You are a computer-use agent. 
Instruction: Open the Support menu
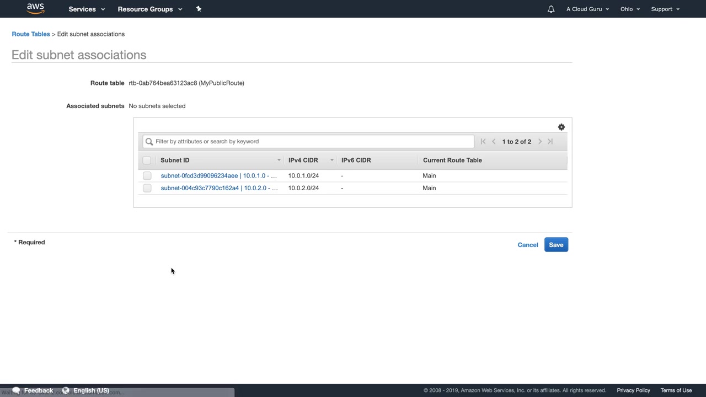(665, 9)
